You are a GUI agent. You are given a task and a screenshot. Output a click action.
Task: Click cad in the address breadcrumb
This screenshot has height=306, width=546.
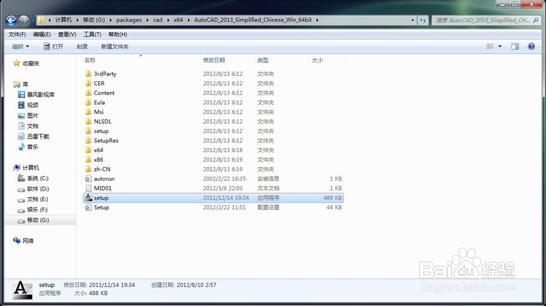tap(158, 20)
